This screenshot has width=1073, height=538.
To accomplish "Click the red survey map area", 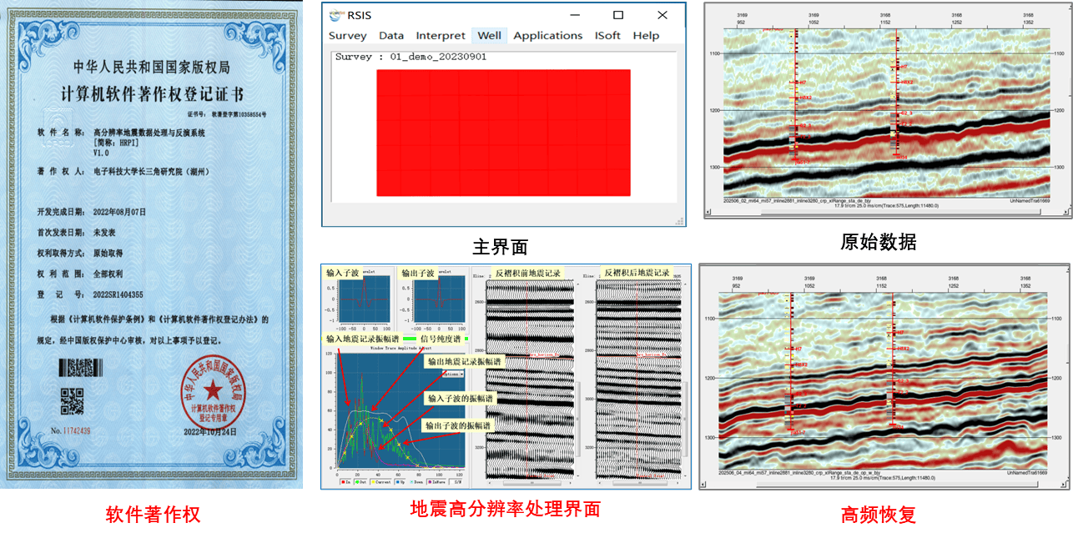I will 503,133.
